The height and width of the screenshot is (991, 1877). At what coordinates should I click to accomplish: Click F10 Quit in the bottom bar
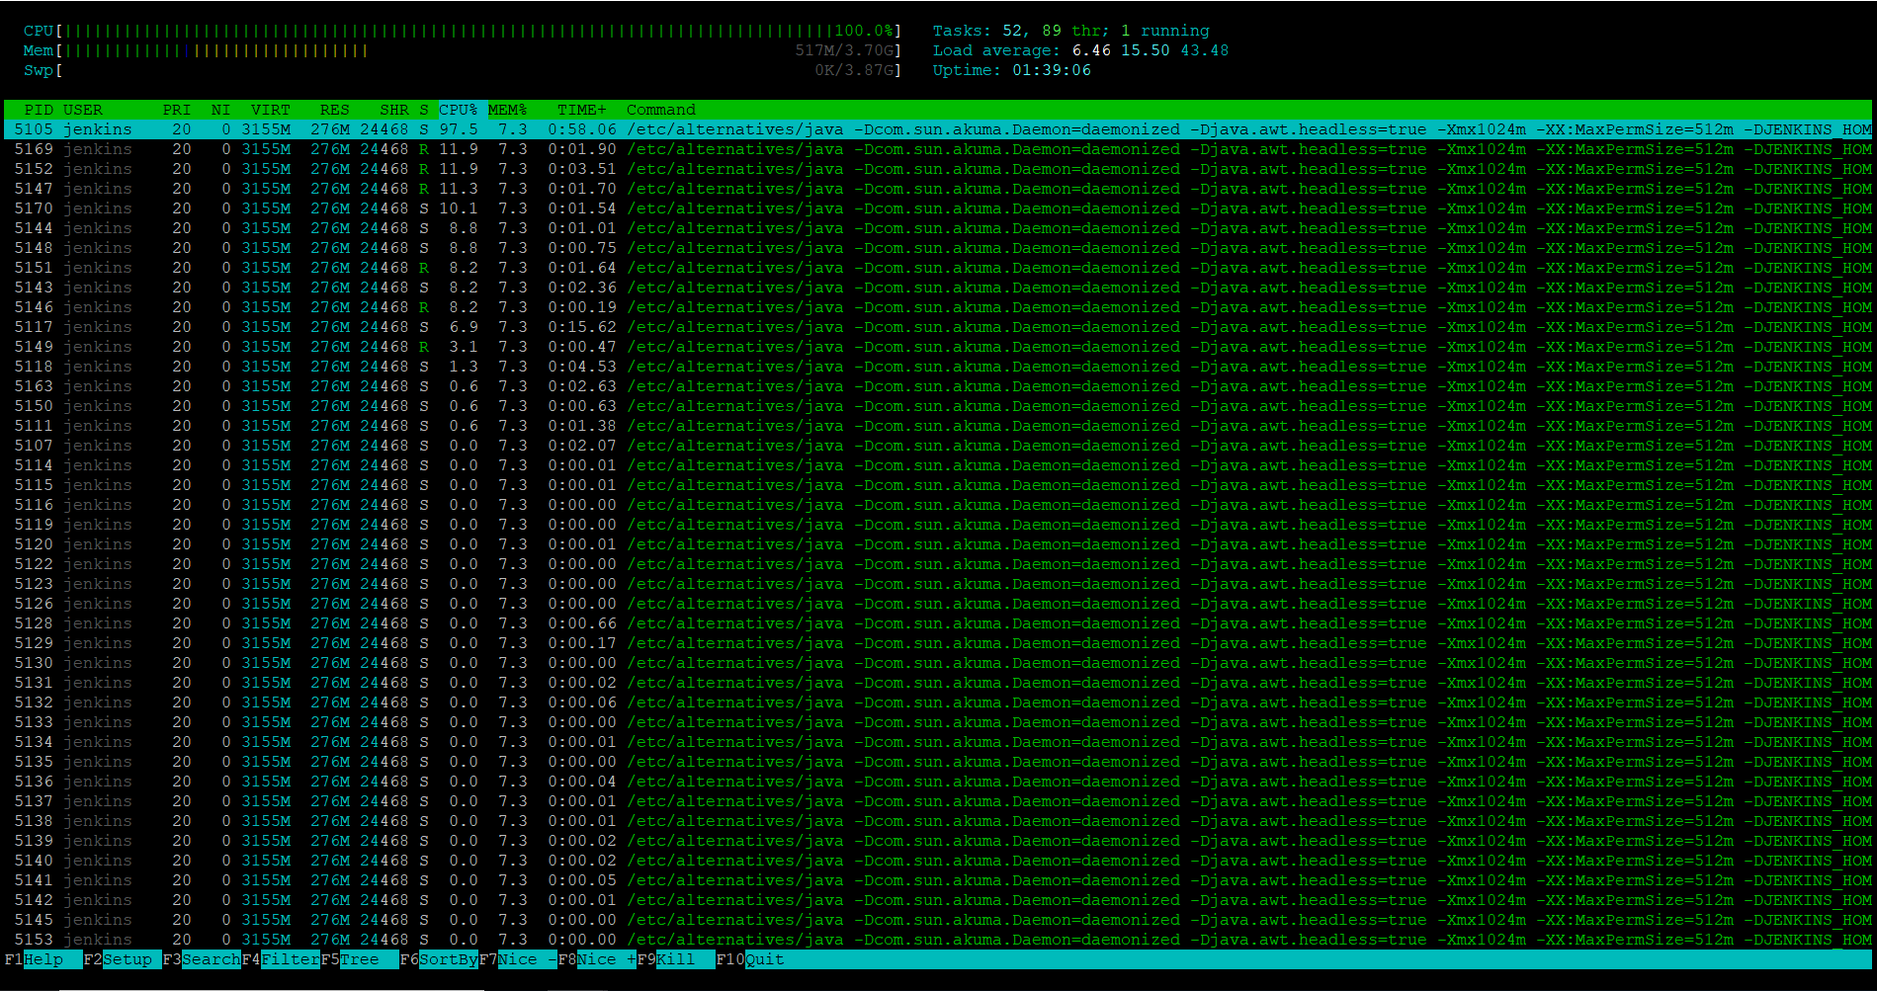pos(750,959)
